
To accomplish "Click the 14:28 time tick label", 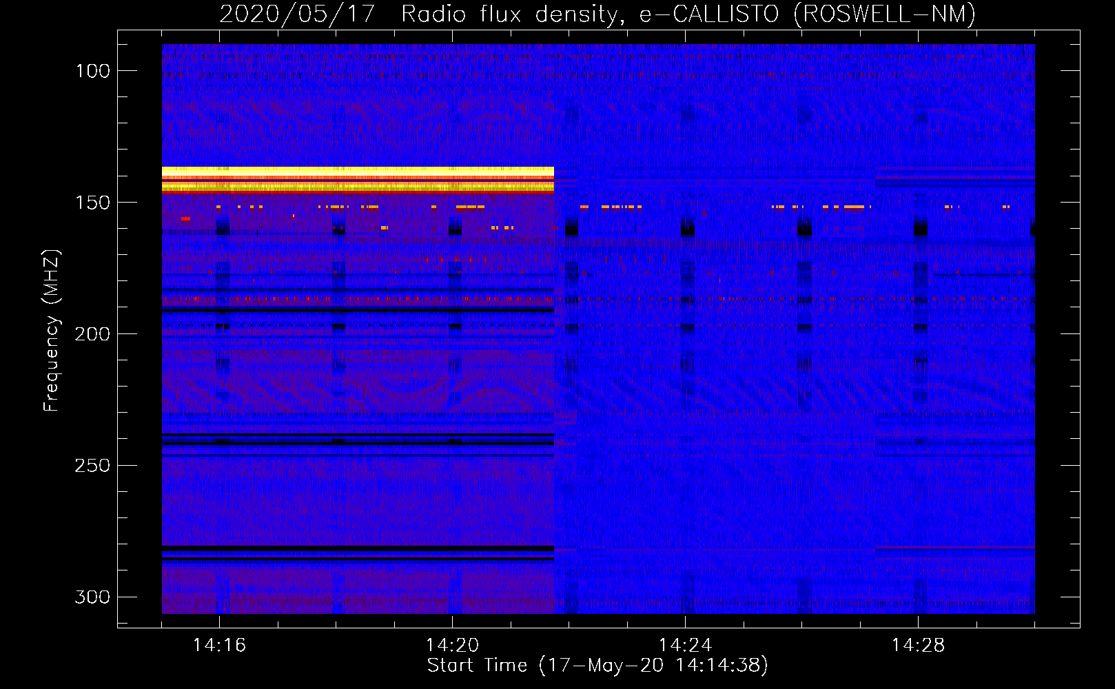I will pos(918,645).
